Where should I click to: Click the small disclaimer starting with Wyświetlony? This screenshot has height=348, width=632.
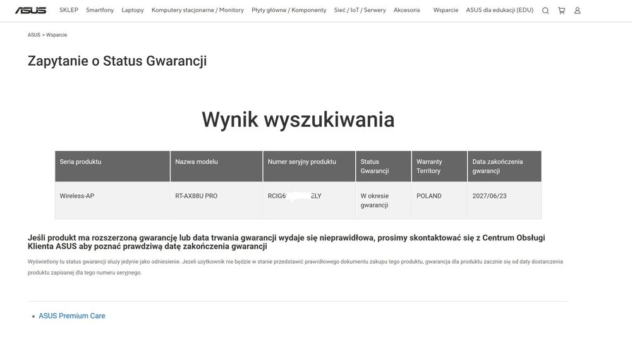(295, 267)
